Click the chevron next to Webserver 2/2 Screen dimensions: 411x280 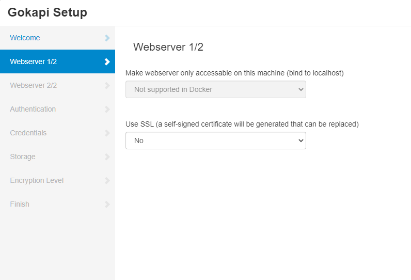click(x=107, y=85)
